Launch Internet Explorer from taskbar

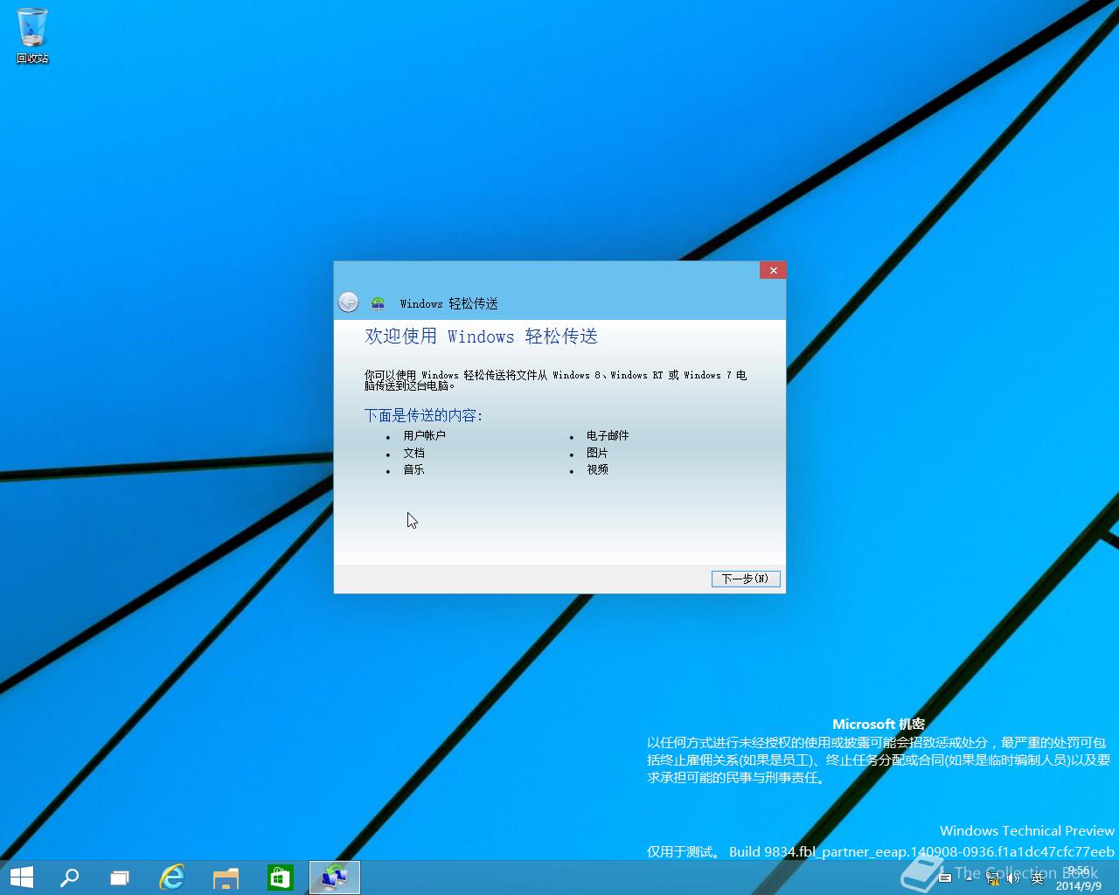pyautogui.click(x=172, y=878)
